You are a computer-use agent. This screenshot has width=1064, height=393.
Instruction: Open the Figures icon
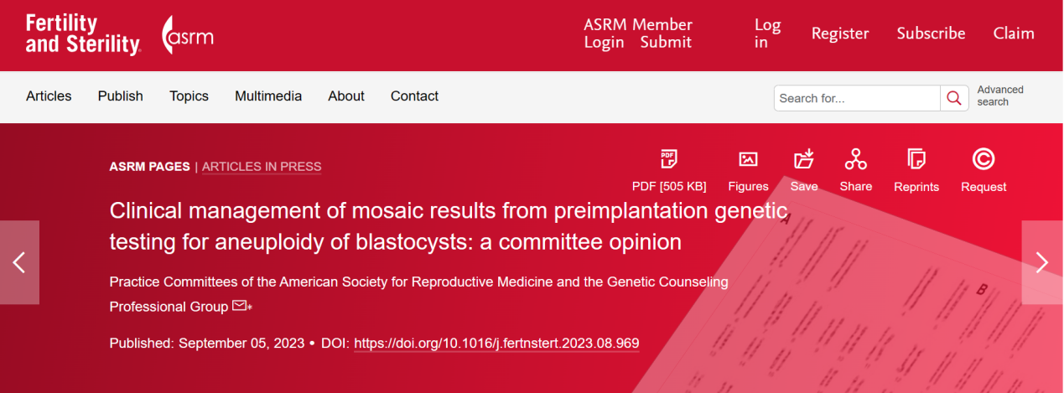[748, 159]
